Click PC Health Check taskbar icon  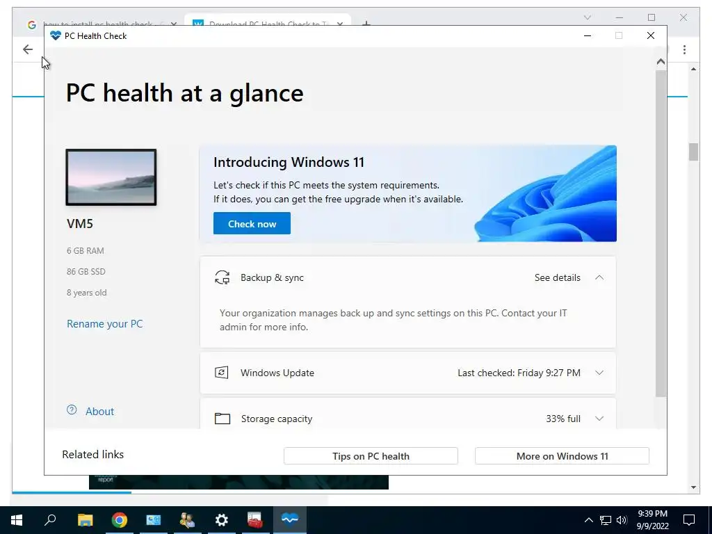tap(290, 519)
